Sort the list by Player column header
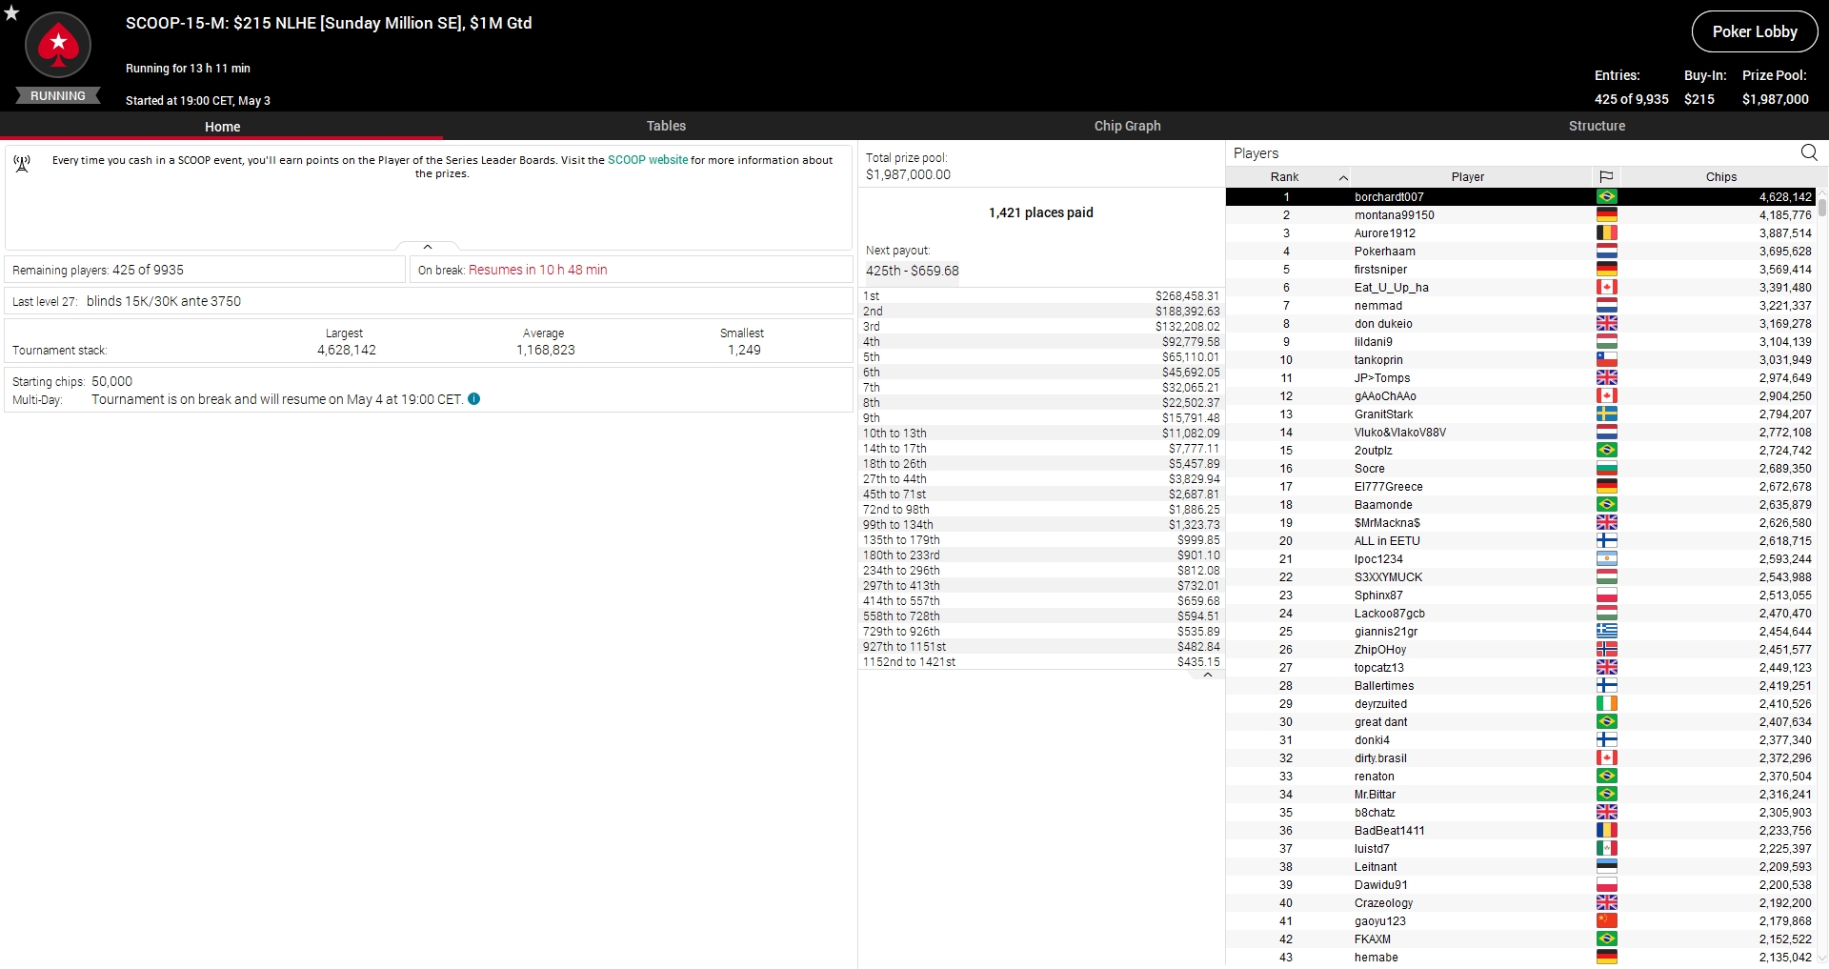1829x969 pixels. (1467, 176)
